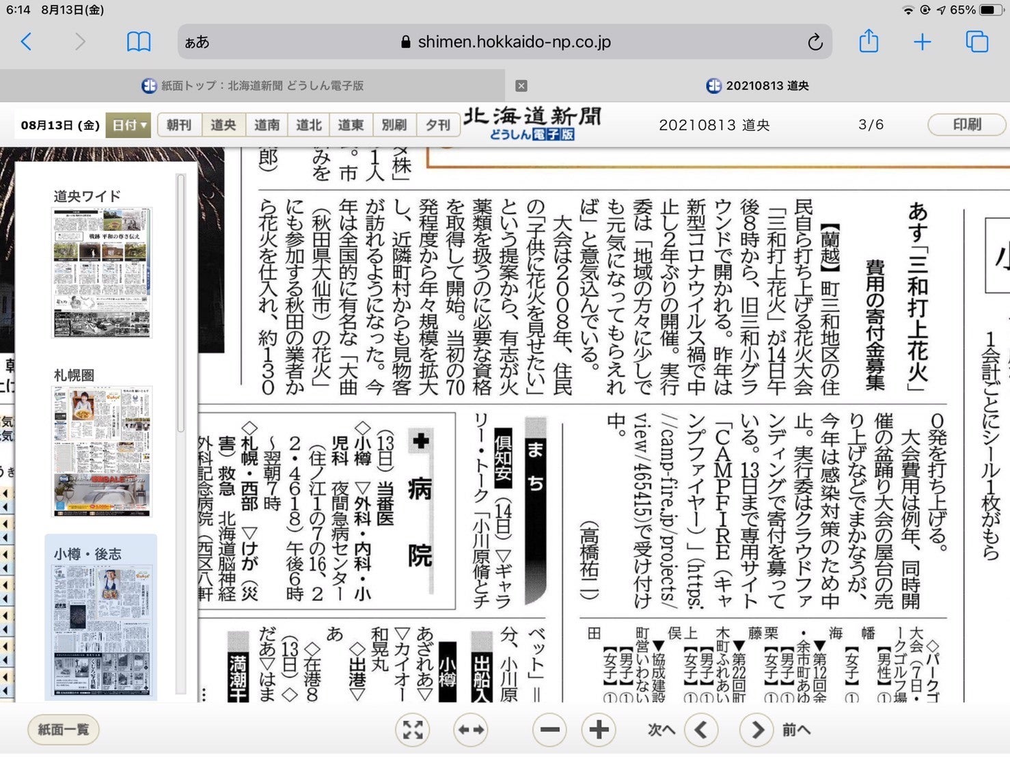Viewport: 1010px width, 757px height.
Task: Add a new tab with plus icon
Action: [922, 42]
